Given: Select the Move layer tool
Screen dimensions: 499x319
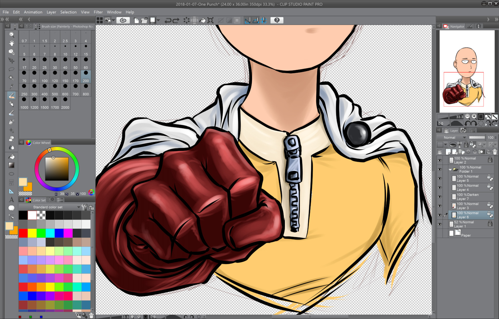Looking at the screenshot, I should [12, 60].
